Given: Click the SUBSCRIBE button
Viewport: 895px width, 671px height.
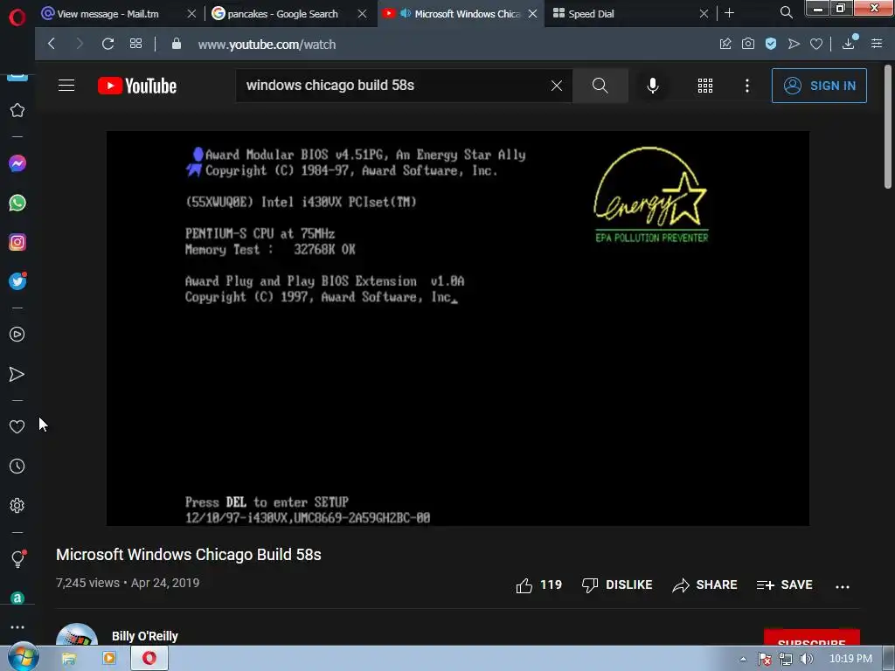Looking at the screenshot, I should pos(812,637).
